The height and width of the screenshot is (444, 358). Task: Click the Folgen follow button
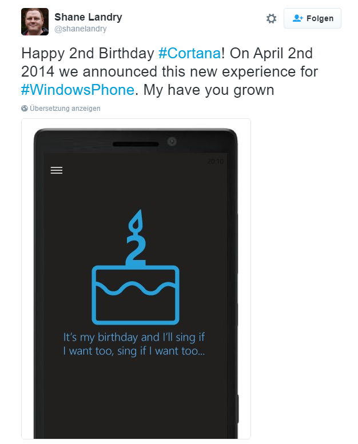tap(312, 18)
